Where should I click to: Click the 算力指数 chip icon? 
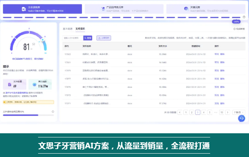coord(34,84)
